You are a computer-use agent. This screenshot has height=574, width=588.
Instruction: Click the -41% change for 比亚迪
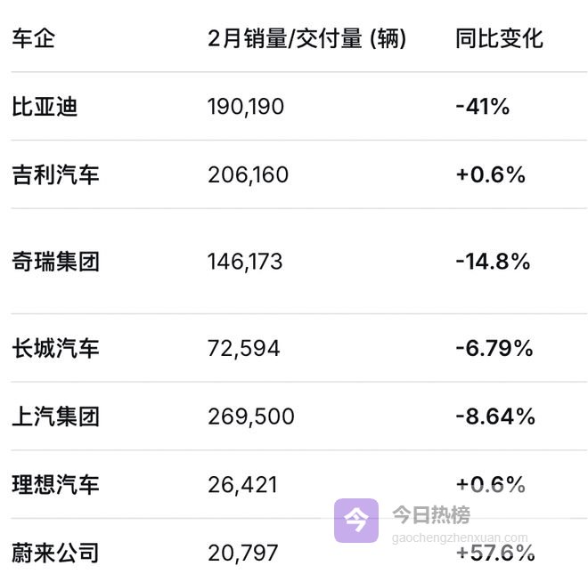click(x=482, y=107)
